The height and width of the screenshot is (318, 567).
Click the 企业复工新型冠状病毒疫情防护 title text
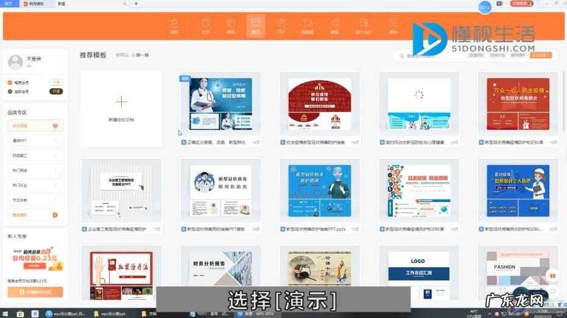point(117,229)
